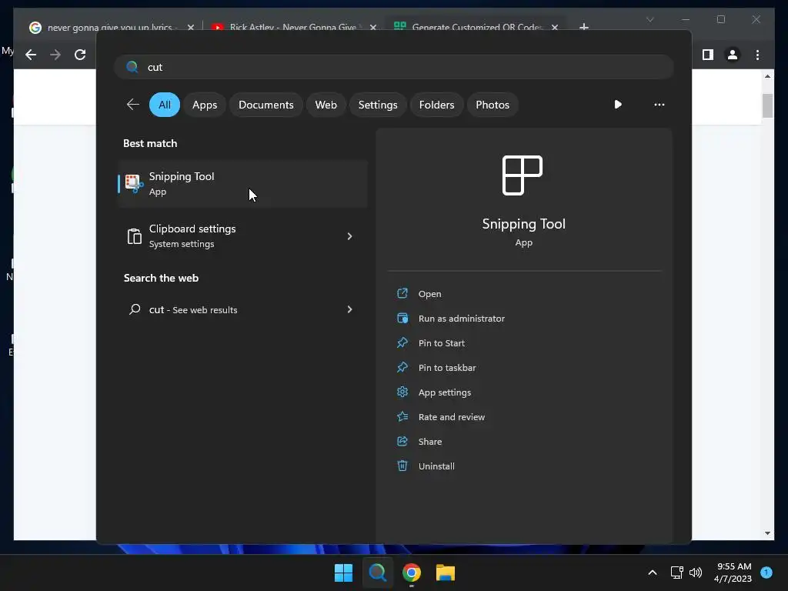Screen dimensions: 788x591
Task: Open Snipping Tool best match result
Action: (242, 184)
